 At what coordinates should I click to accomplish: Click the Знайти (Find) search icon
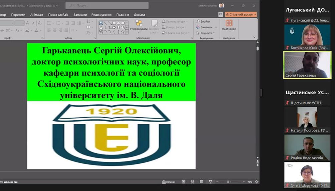(x=199, y=22)
